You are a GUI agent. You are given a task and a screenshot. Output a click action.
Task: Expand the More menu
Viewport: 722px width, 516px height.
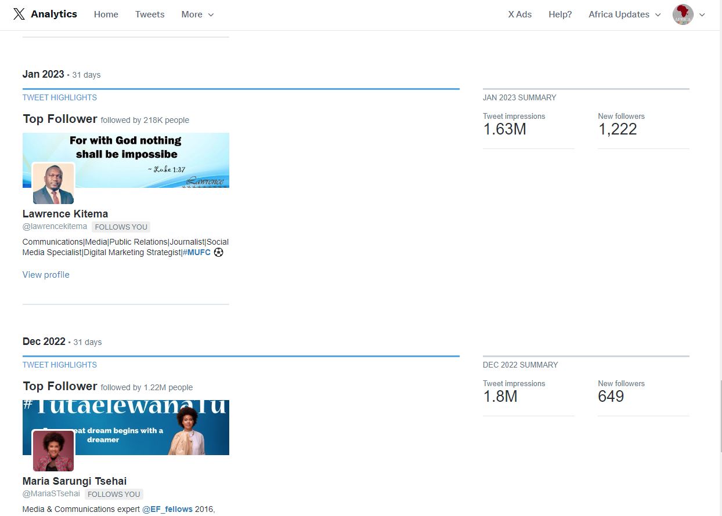[x=197, y=14]
